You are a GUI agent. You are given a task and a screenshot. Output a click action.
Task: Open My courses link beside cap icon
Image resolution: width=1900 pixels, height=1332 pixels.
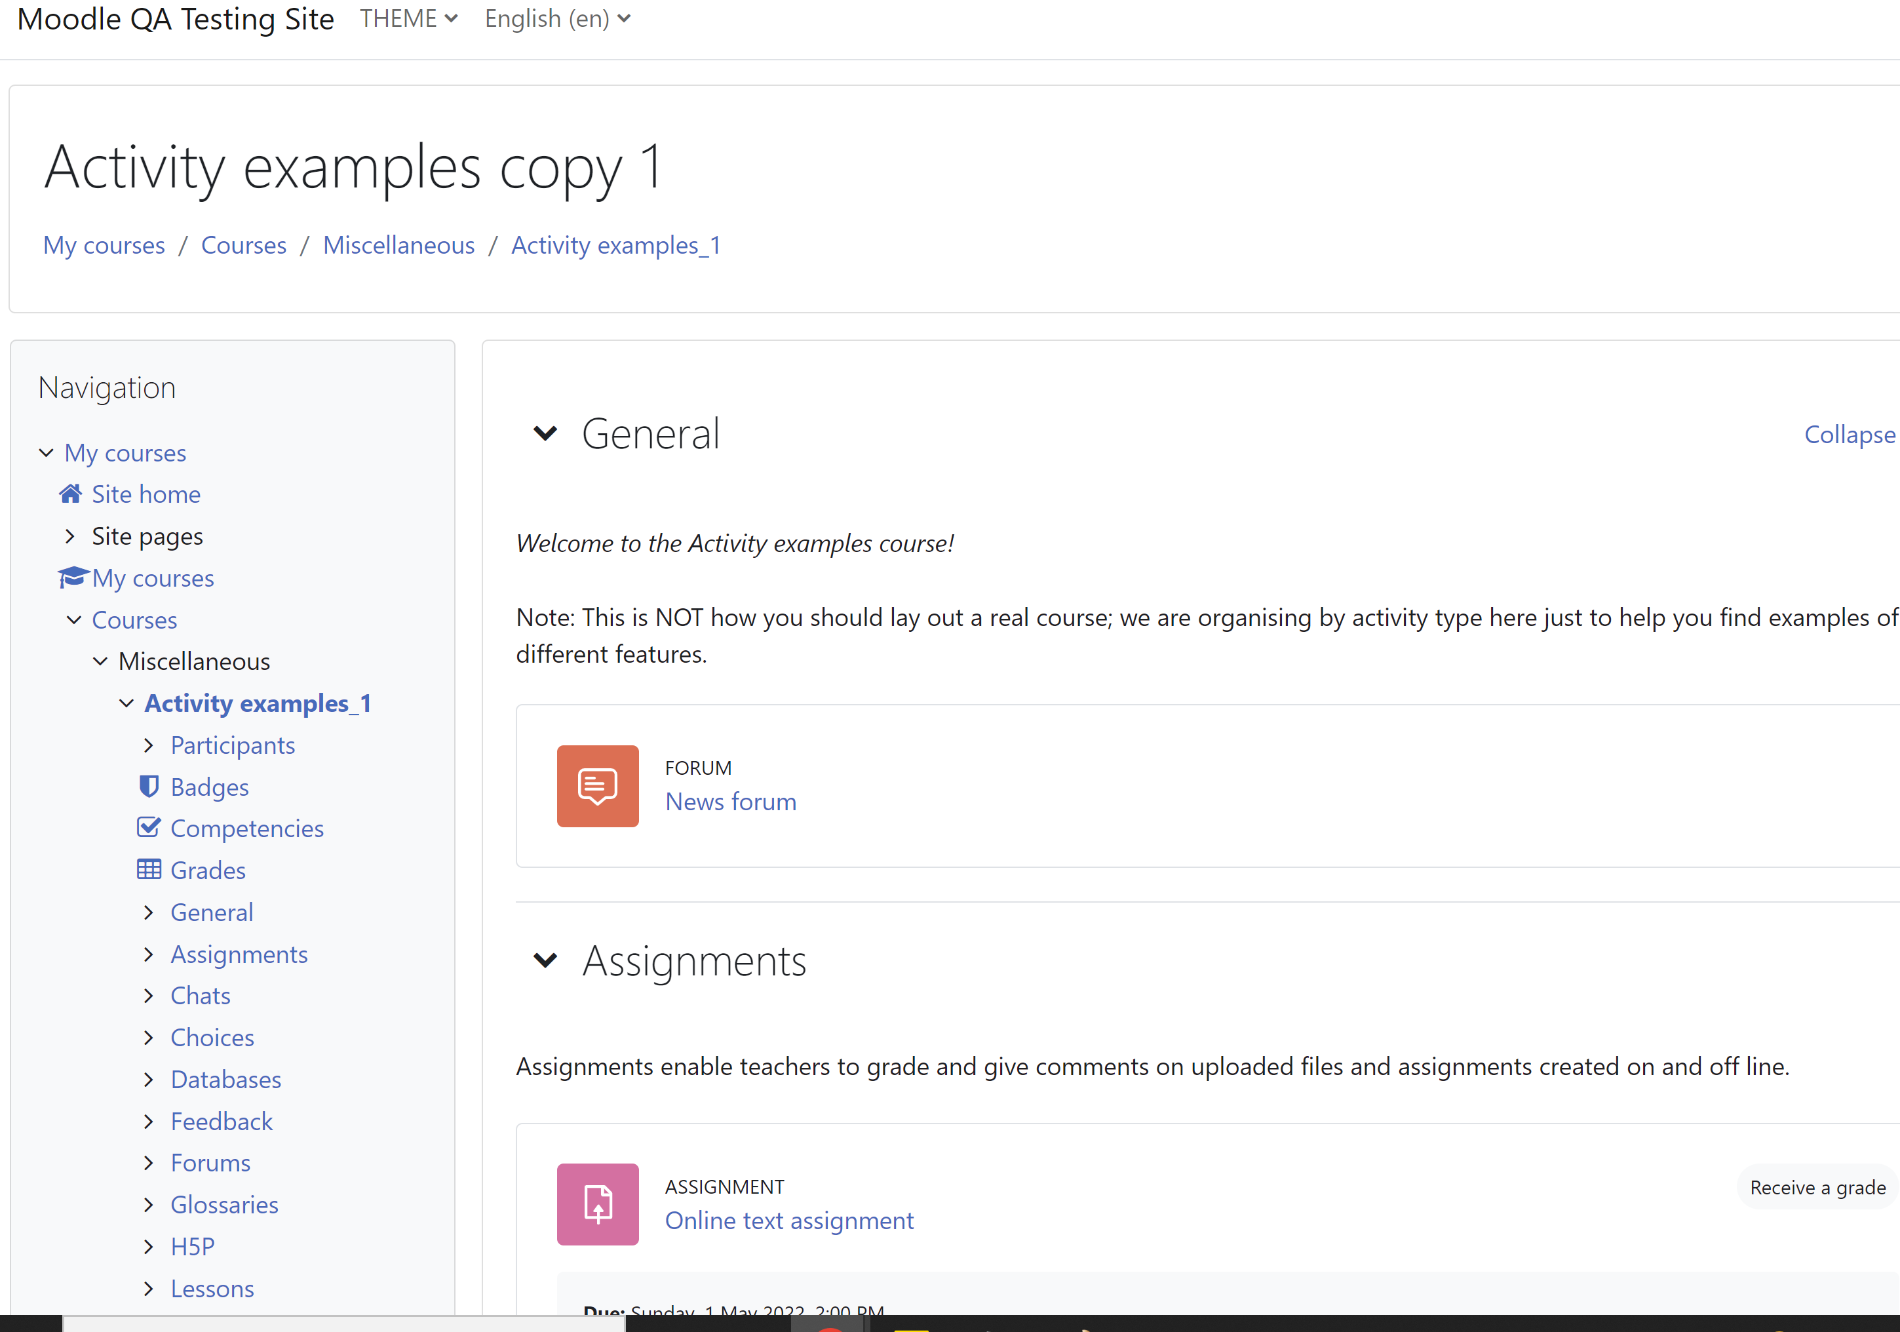coord(153,578)
